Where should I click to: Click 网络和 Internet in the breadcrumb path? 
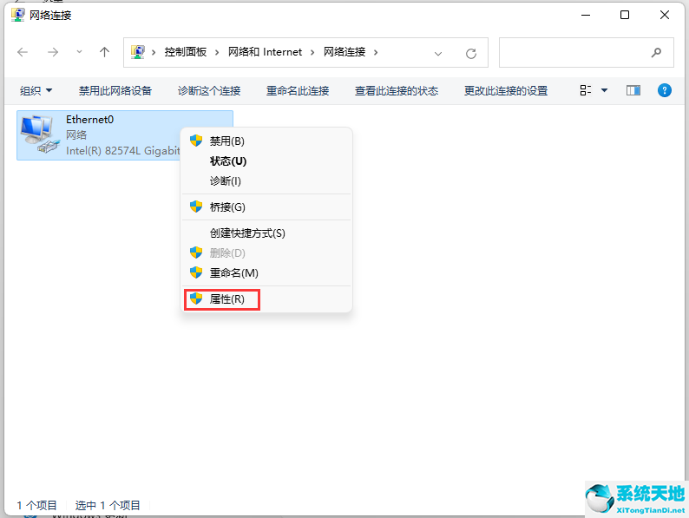[265, 52]
